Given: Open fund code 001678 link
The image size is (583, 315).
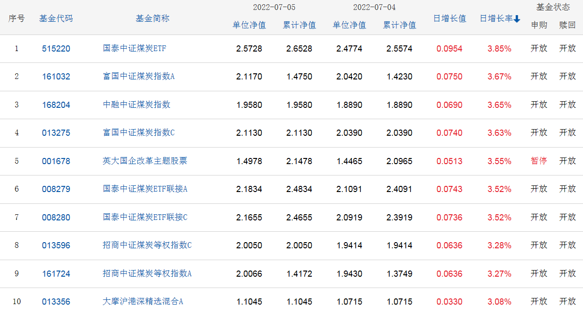Looking at the screenshot, I should 56,161.
